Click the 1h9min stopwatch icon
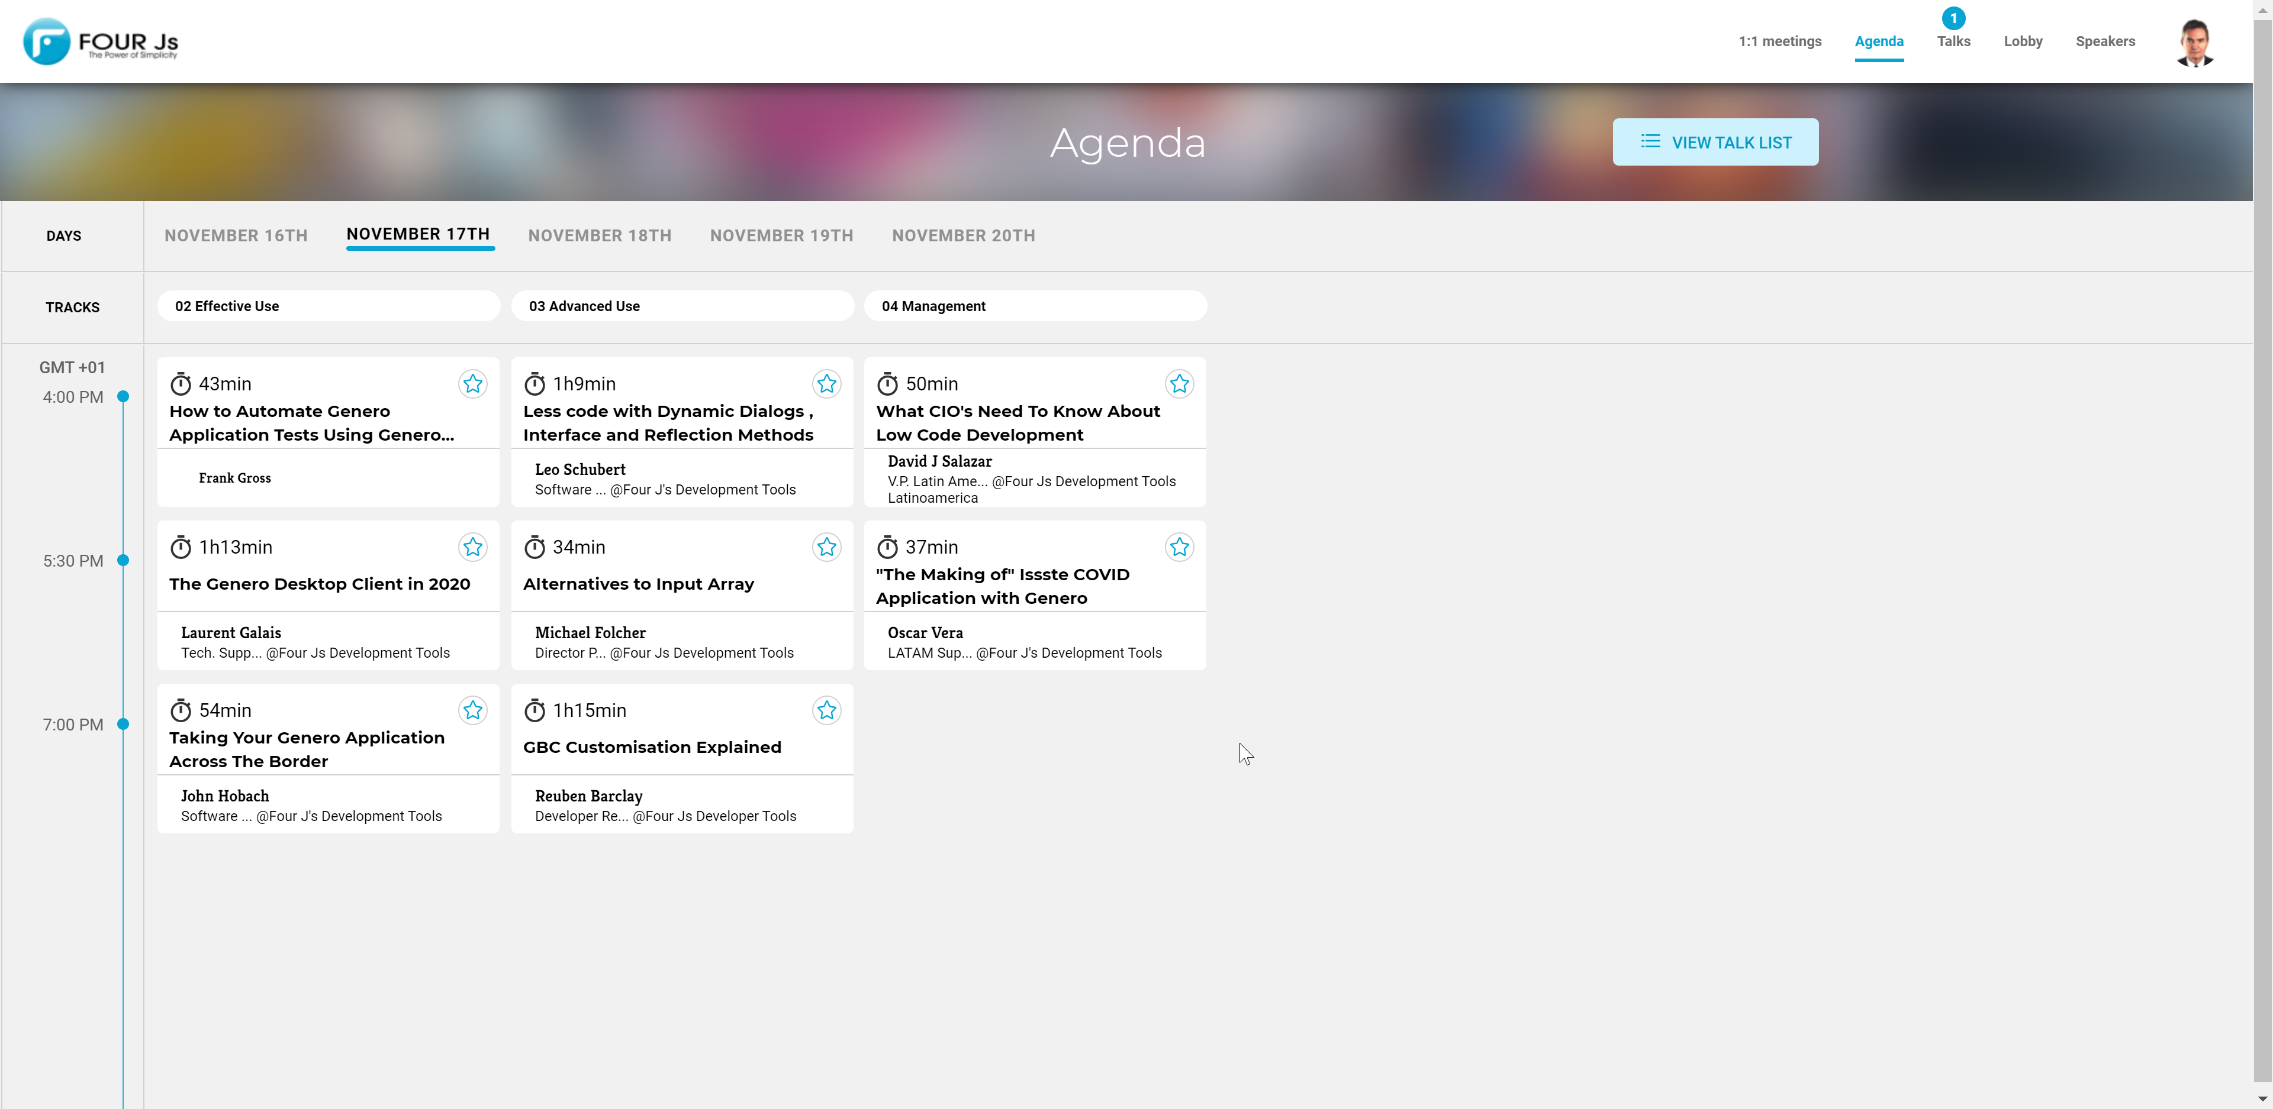This screenshot has height=1109, width=2273. click(535, 383)
